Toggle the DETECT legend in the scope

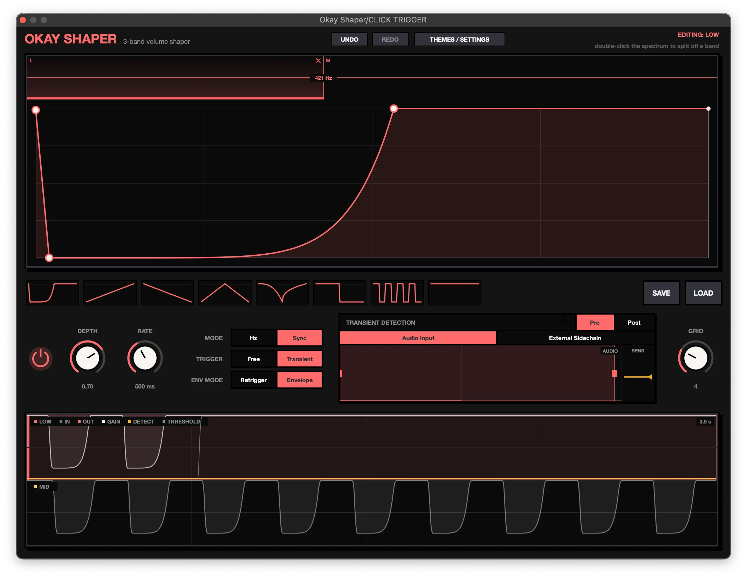(141, 421)
